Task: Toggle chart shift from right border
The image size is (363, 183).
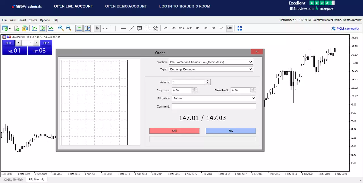Action: pos(87,28)
